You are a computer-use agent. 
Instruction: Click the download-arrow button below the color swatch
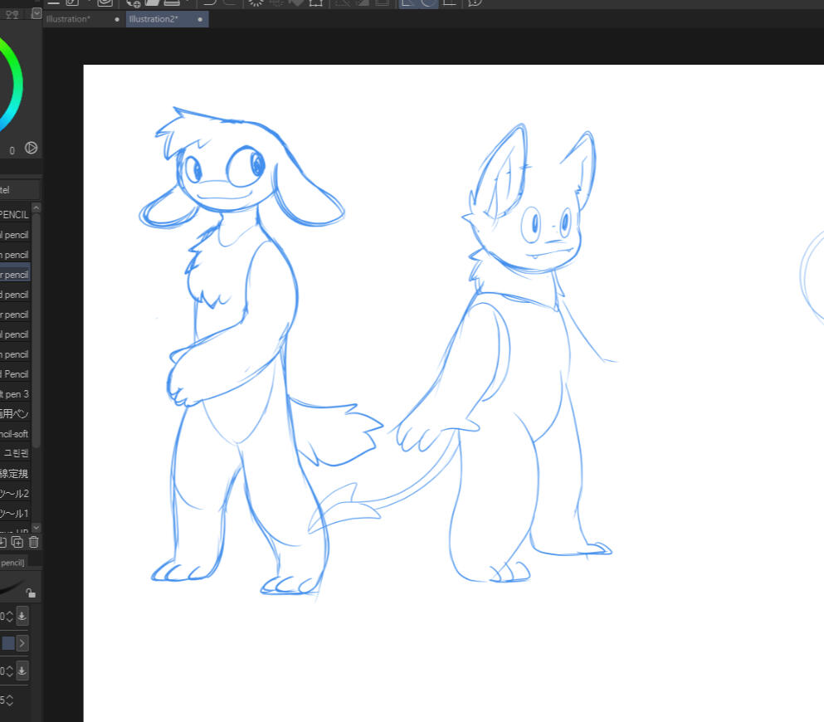22,671
